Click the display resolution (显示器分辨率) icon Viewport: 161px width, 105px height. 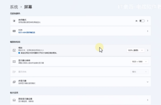(x=14, y=61)
